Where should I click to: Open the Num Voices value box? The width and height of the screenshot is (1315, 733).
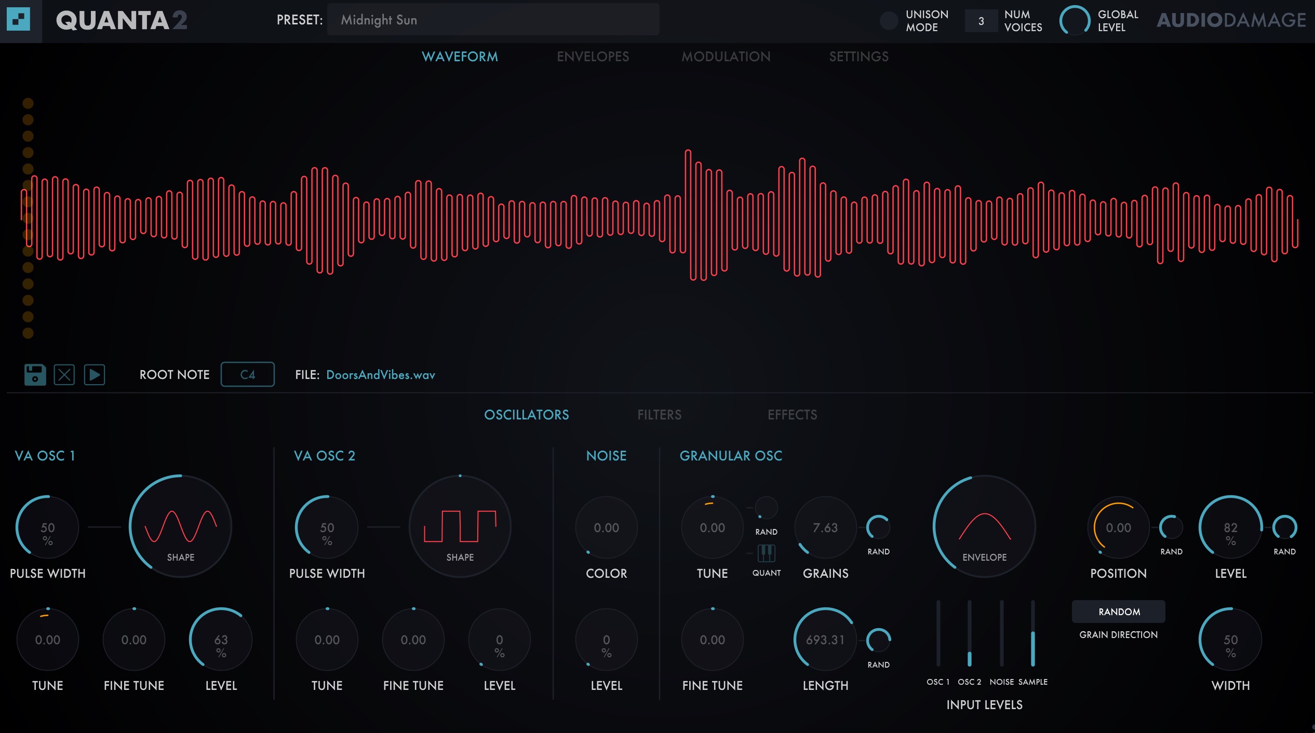981,21
